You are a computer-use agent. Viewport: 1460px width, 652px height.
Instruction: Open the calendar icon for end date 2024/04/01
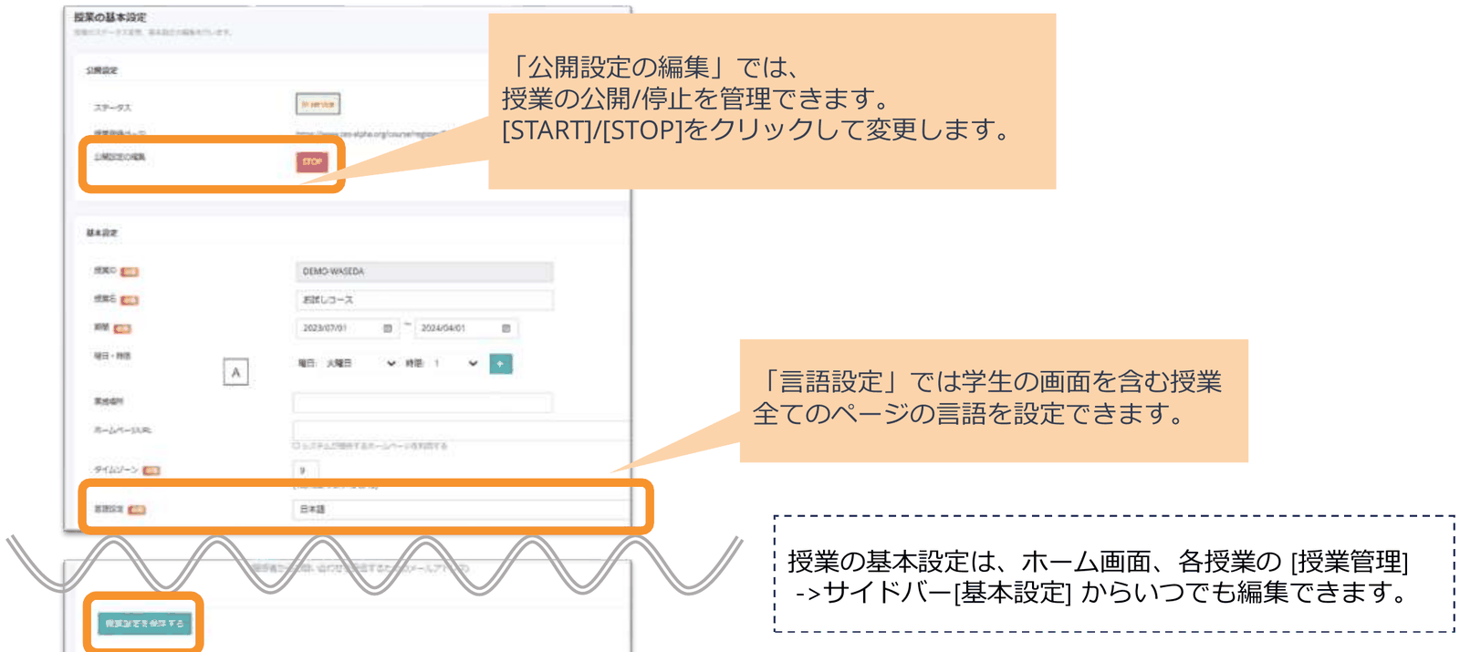(506, 328)
